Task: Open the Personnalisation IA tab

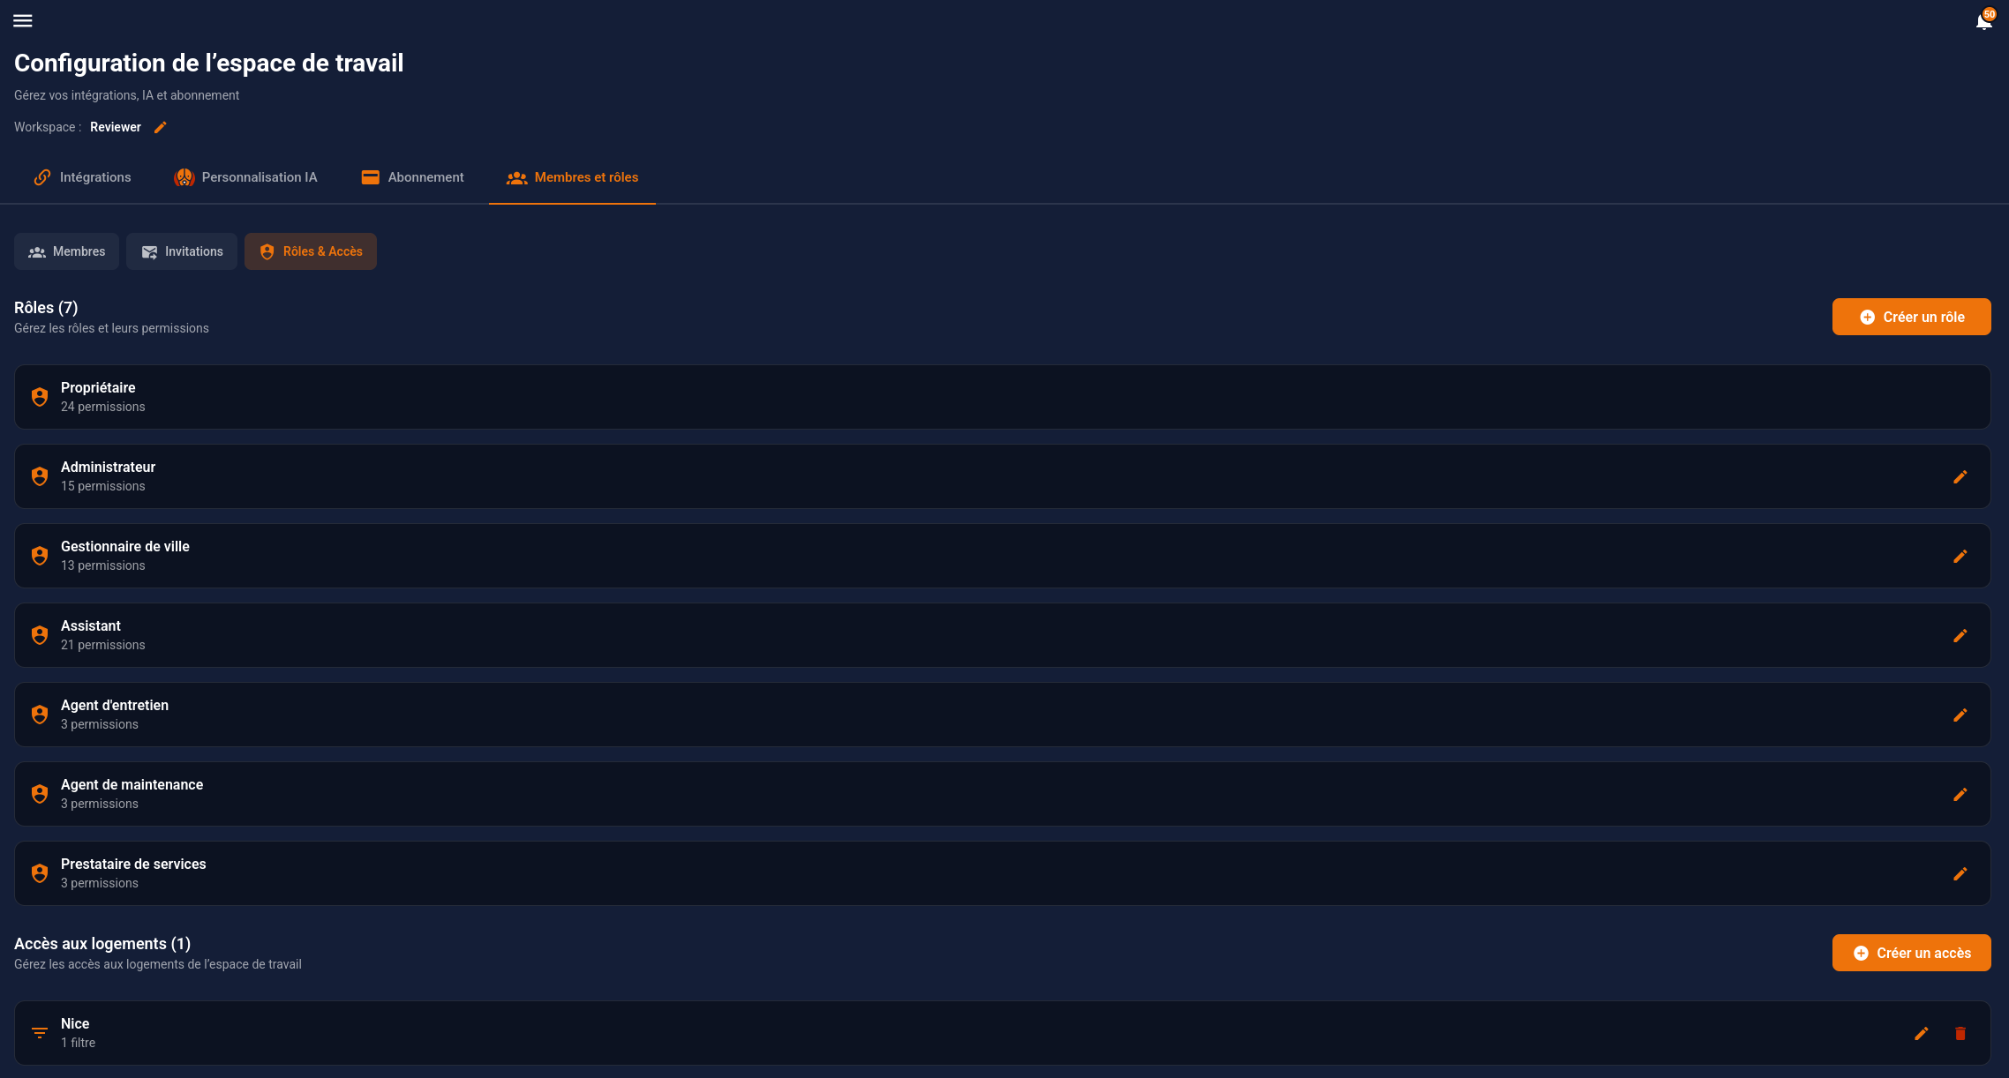Action: pyautogui.click(x=245, y=177)
